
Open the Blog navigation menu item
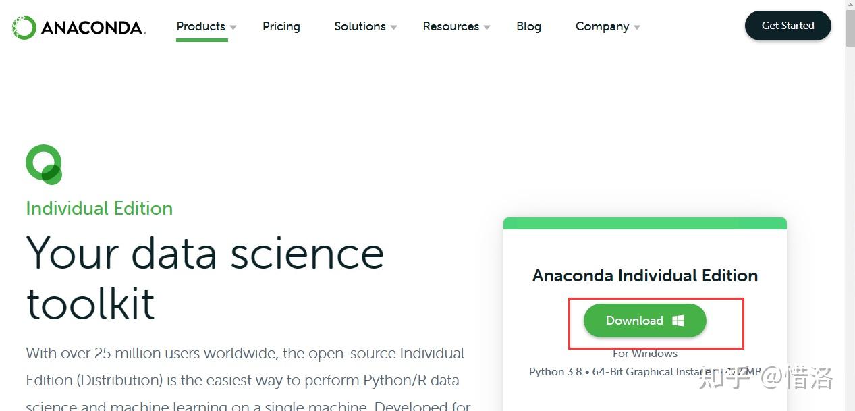click(x=528, y=26)
